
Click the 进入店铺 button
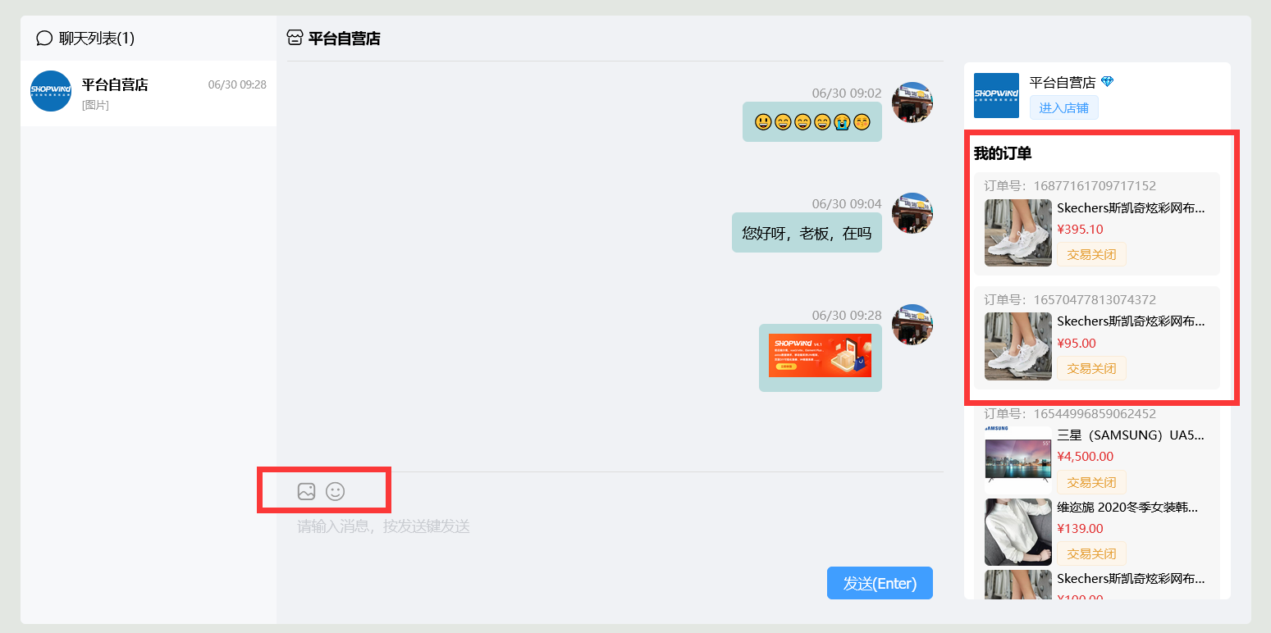[1063, 107]
